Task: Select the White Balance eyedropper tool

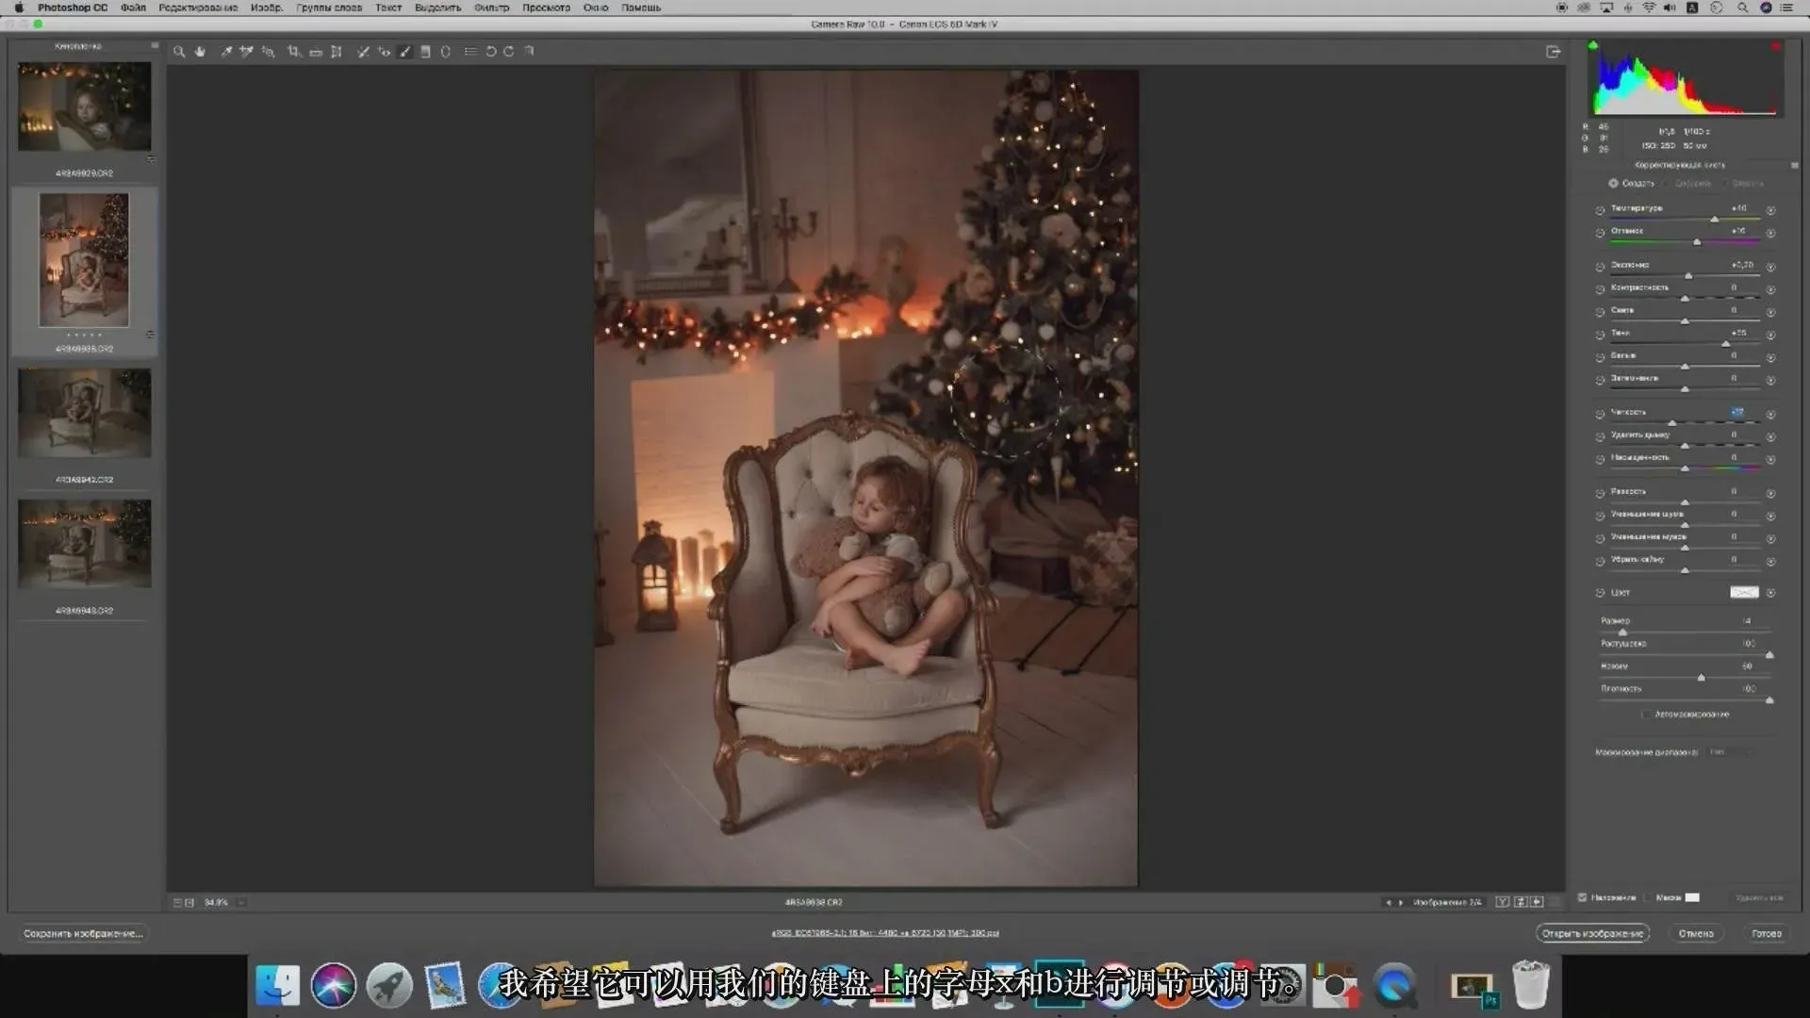Action: (x=226, y=52)
